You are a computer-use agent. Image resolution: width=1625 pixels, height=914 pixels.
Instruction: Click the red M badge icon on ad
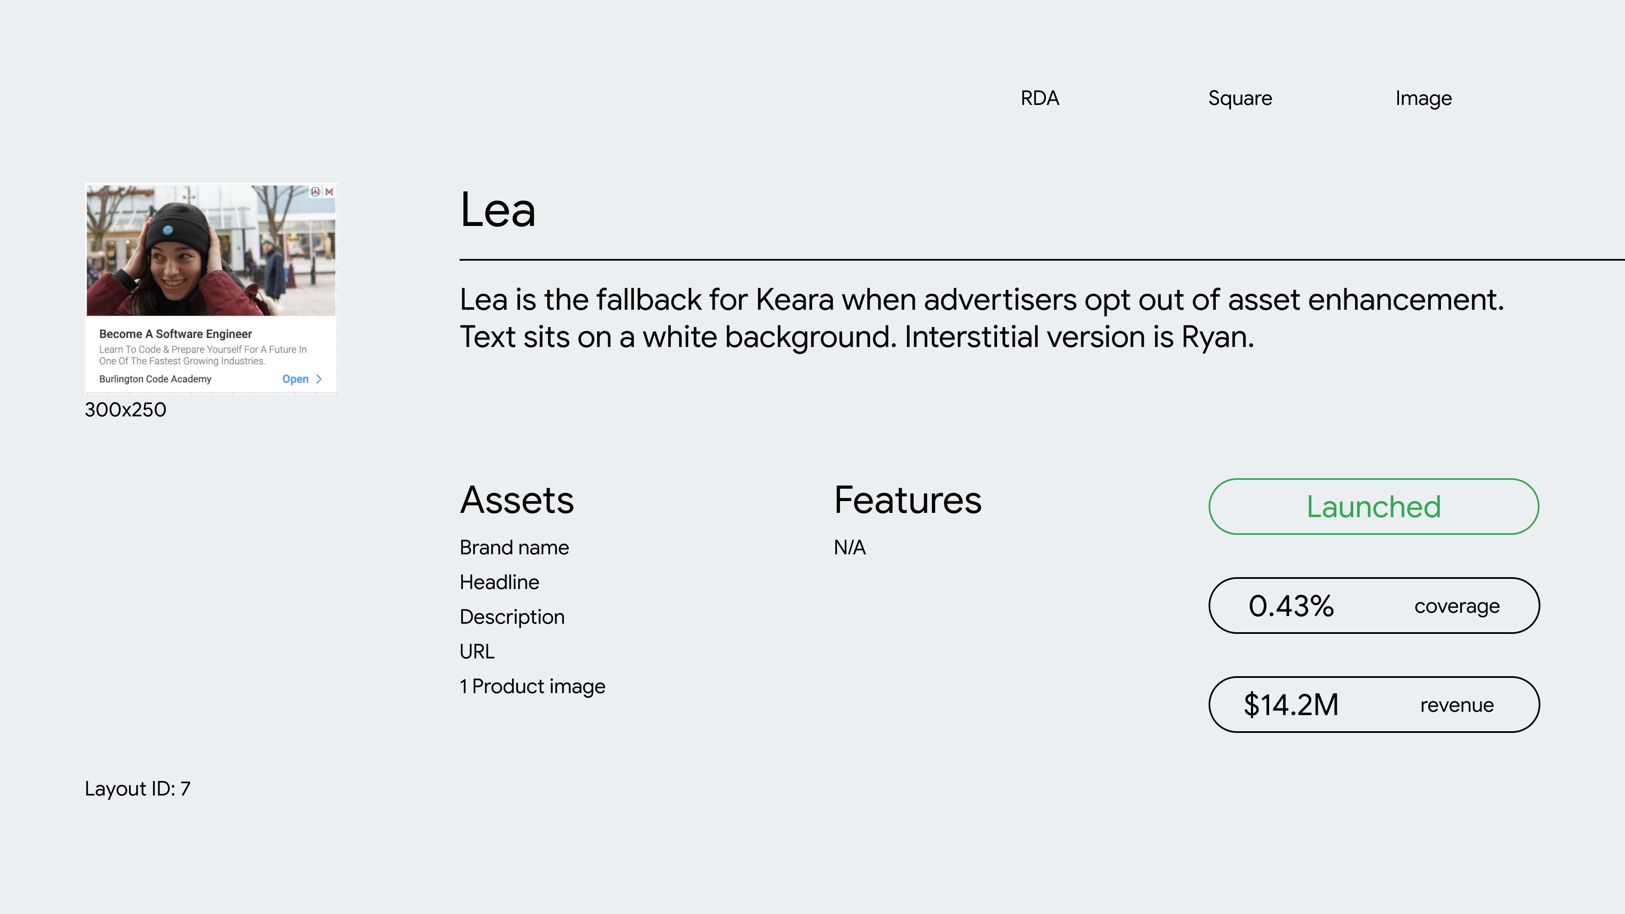(x=329, y=192)
